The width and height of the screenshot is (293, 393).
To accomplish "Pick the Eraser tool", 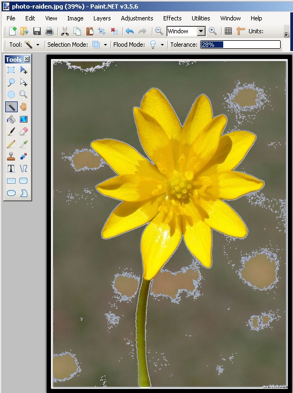I will tap(23, 132).
